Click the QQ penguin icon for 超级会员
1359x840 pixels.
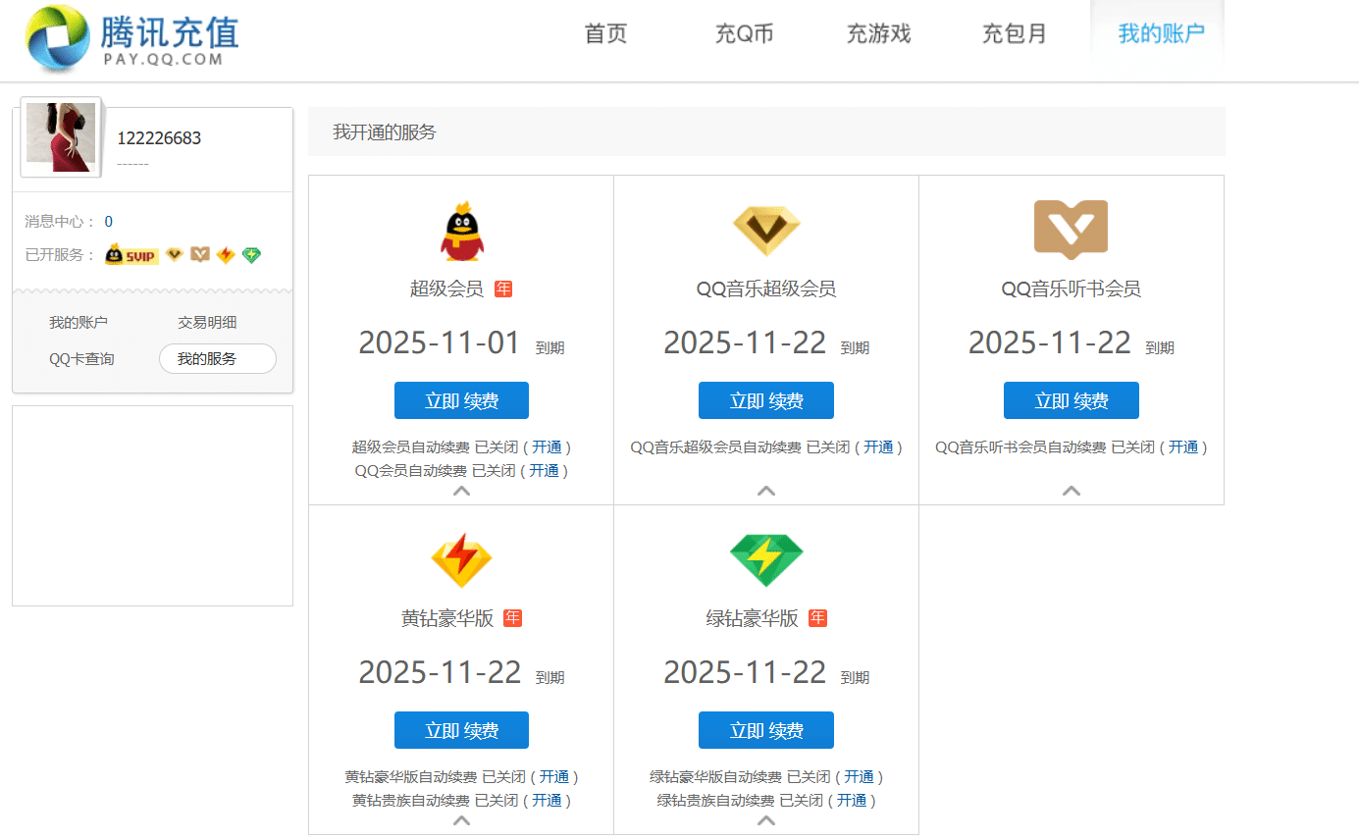tap(461, 232)
